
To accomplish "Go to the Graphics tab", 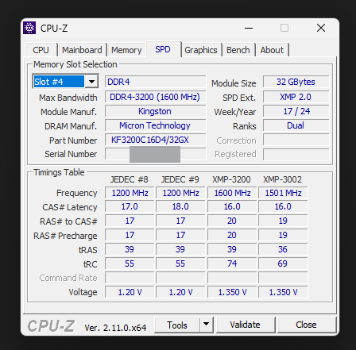I will (201, 50).
